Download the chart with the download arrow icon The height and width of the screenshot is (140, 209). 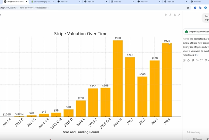(x=175, y=15)
